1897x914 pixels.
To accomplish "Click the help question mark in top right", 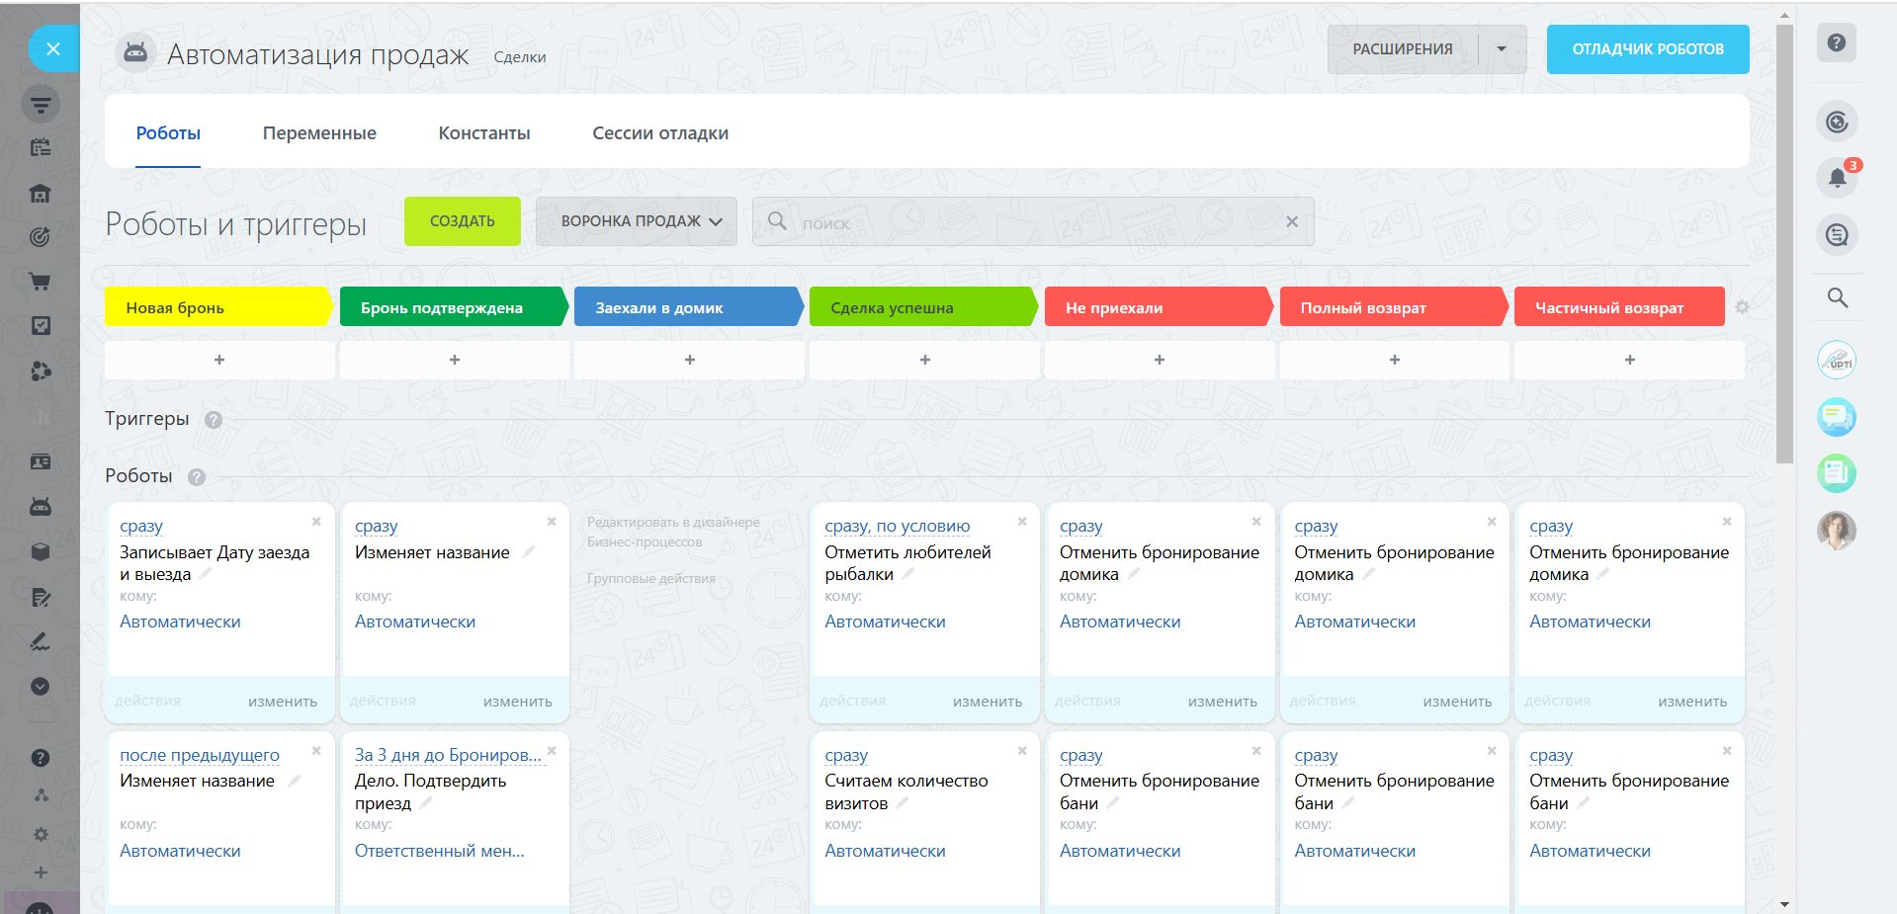I will tap(1836, 43).
